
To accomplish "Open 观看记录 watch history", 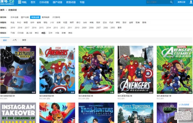I will pyautogui.click(x=181, y=2).
